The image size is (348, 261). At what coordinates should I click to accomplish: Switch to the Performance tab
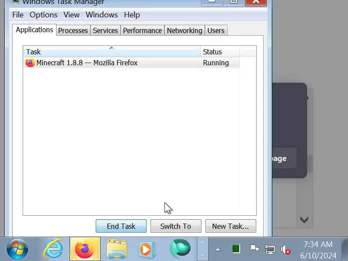pos(142,30)
